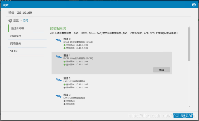Click controller A address 10.10.1.102
199x121 pixels.
82,84
